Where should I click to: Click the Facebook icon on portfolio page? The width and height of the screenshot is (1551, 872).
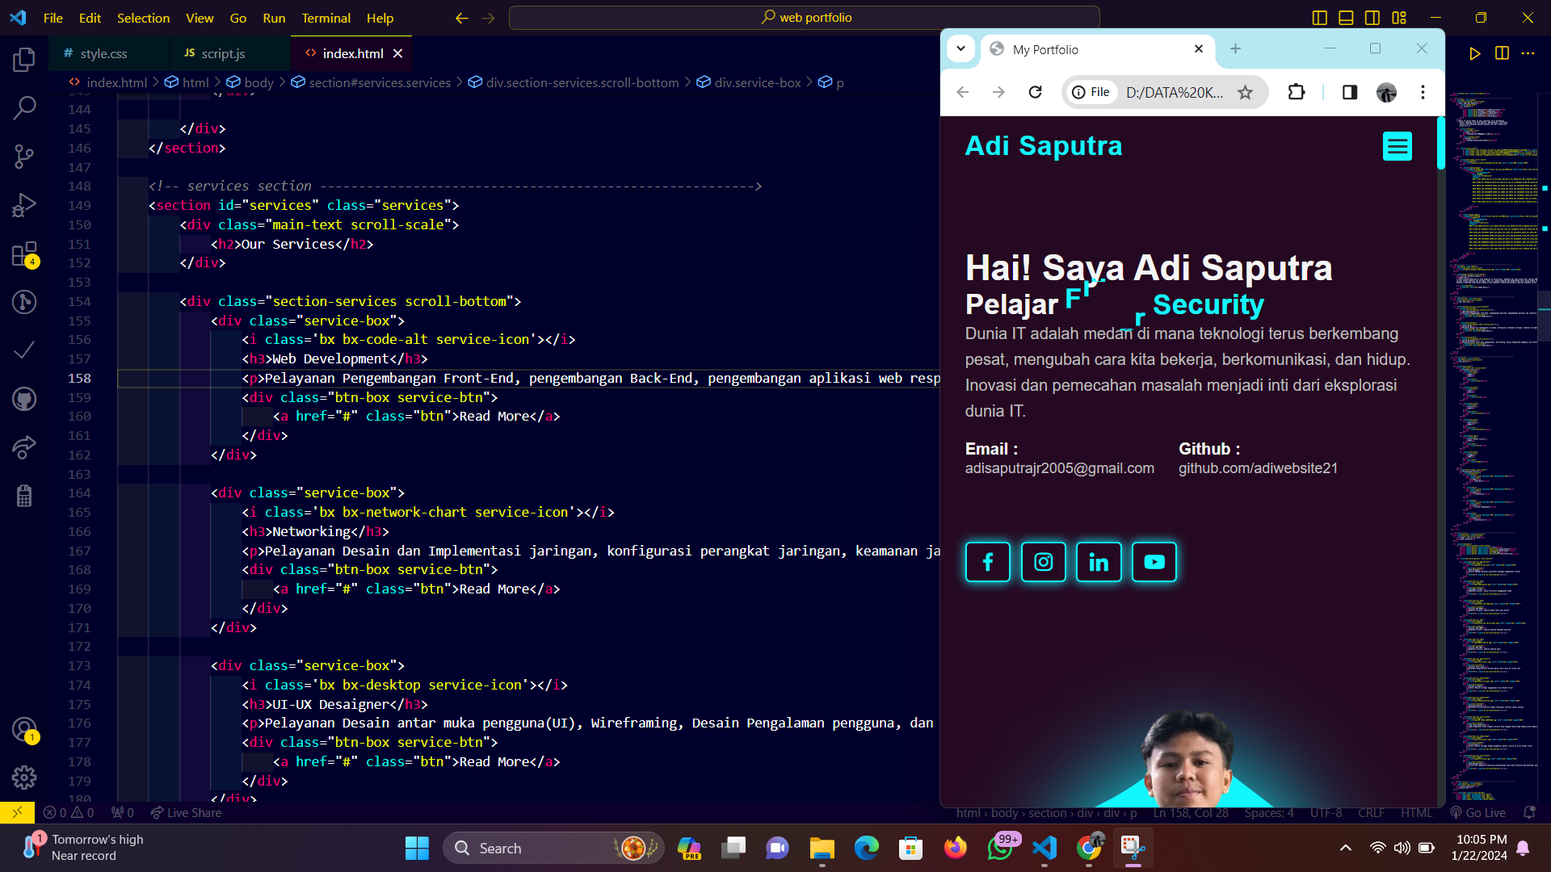[x=987, y=562]
